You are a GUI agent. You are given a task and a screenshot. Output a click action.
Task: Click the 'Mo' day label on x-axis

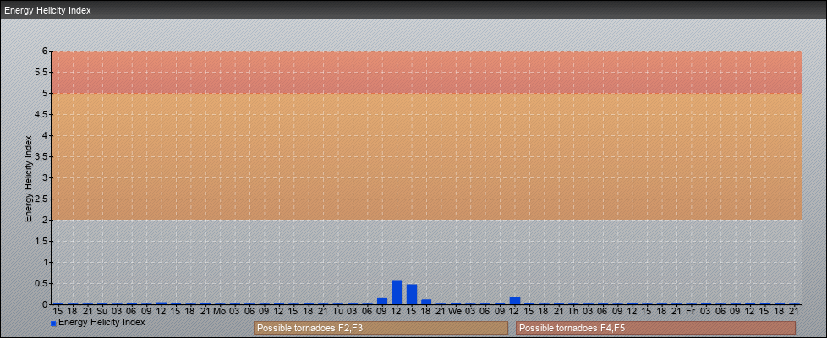tap(219, 312)
